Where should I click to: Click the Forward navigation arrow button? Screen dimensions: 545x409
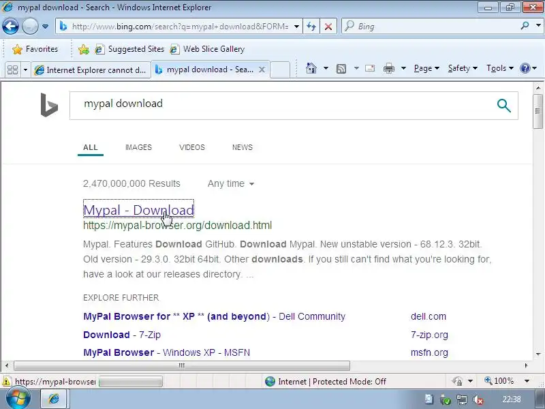tap(30, 26)
